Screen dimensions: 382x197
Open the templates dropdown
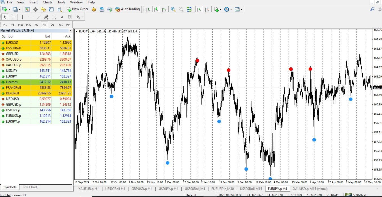tap(238, 9)
